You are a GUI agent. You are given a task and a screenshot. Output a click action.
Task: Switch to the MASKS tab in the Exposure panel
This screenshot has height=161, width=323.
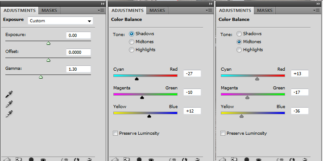49,11
